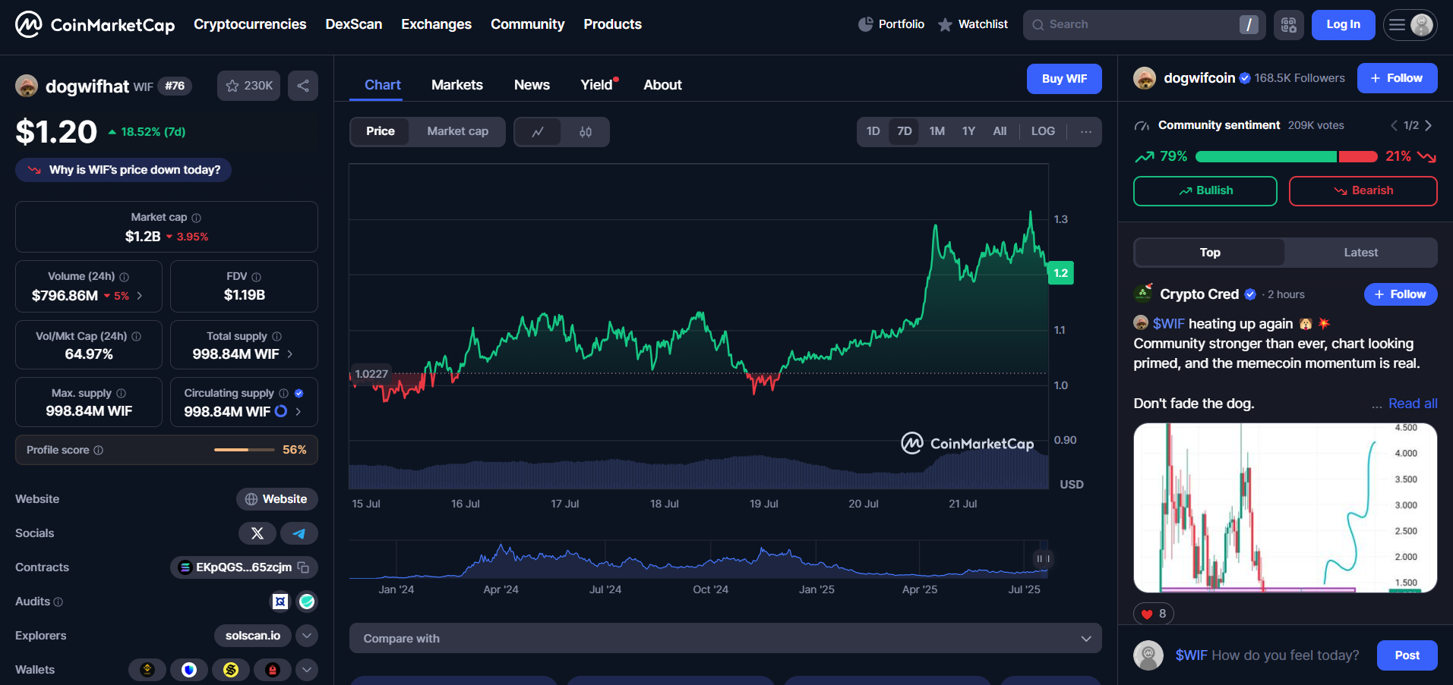
Task: Switch to the News tab
Action: pyautogui.click(x=532, y=85)
